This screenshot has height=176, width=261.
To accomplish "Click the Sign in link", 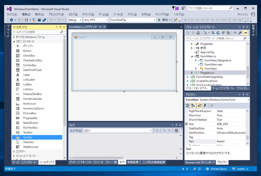I will pos(243,14).
